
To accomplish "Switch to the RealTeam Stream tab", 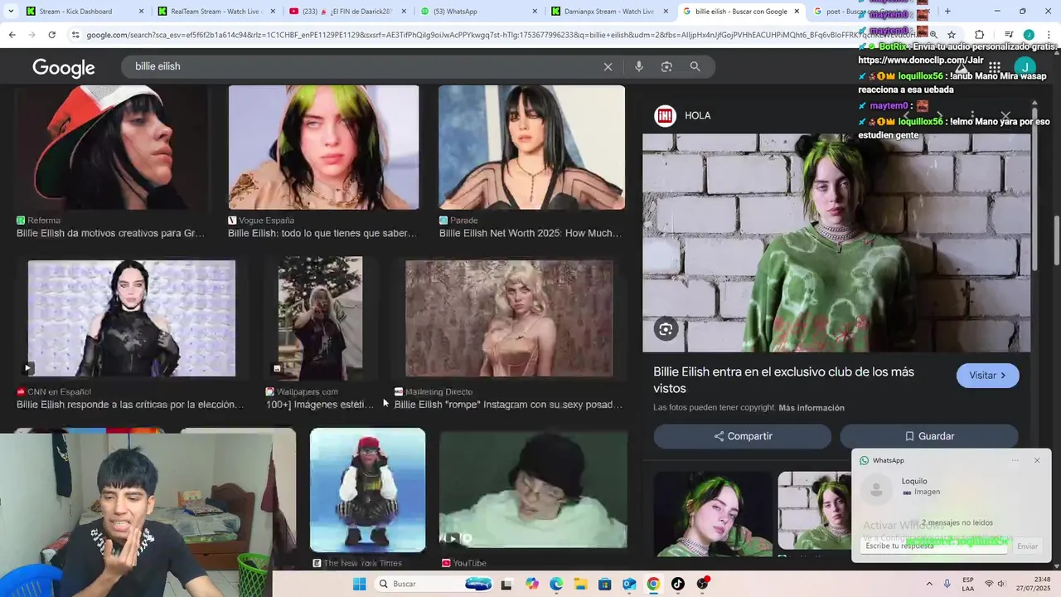I will [216, 12].
